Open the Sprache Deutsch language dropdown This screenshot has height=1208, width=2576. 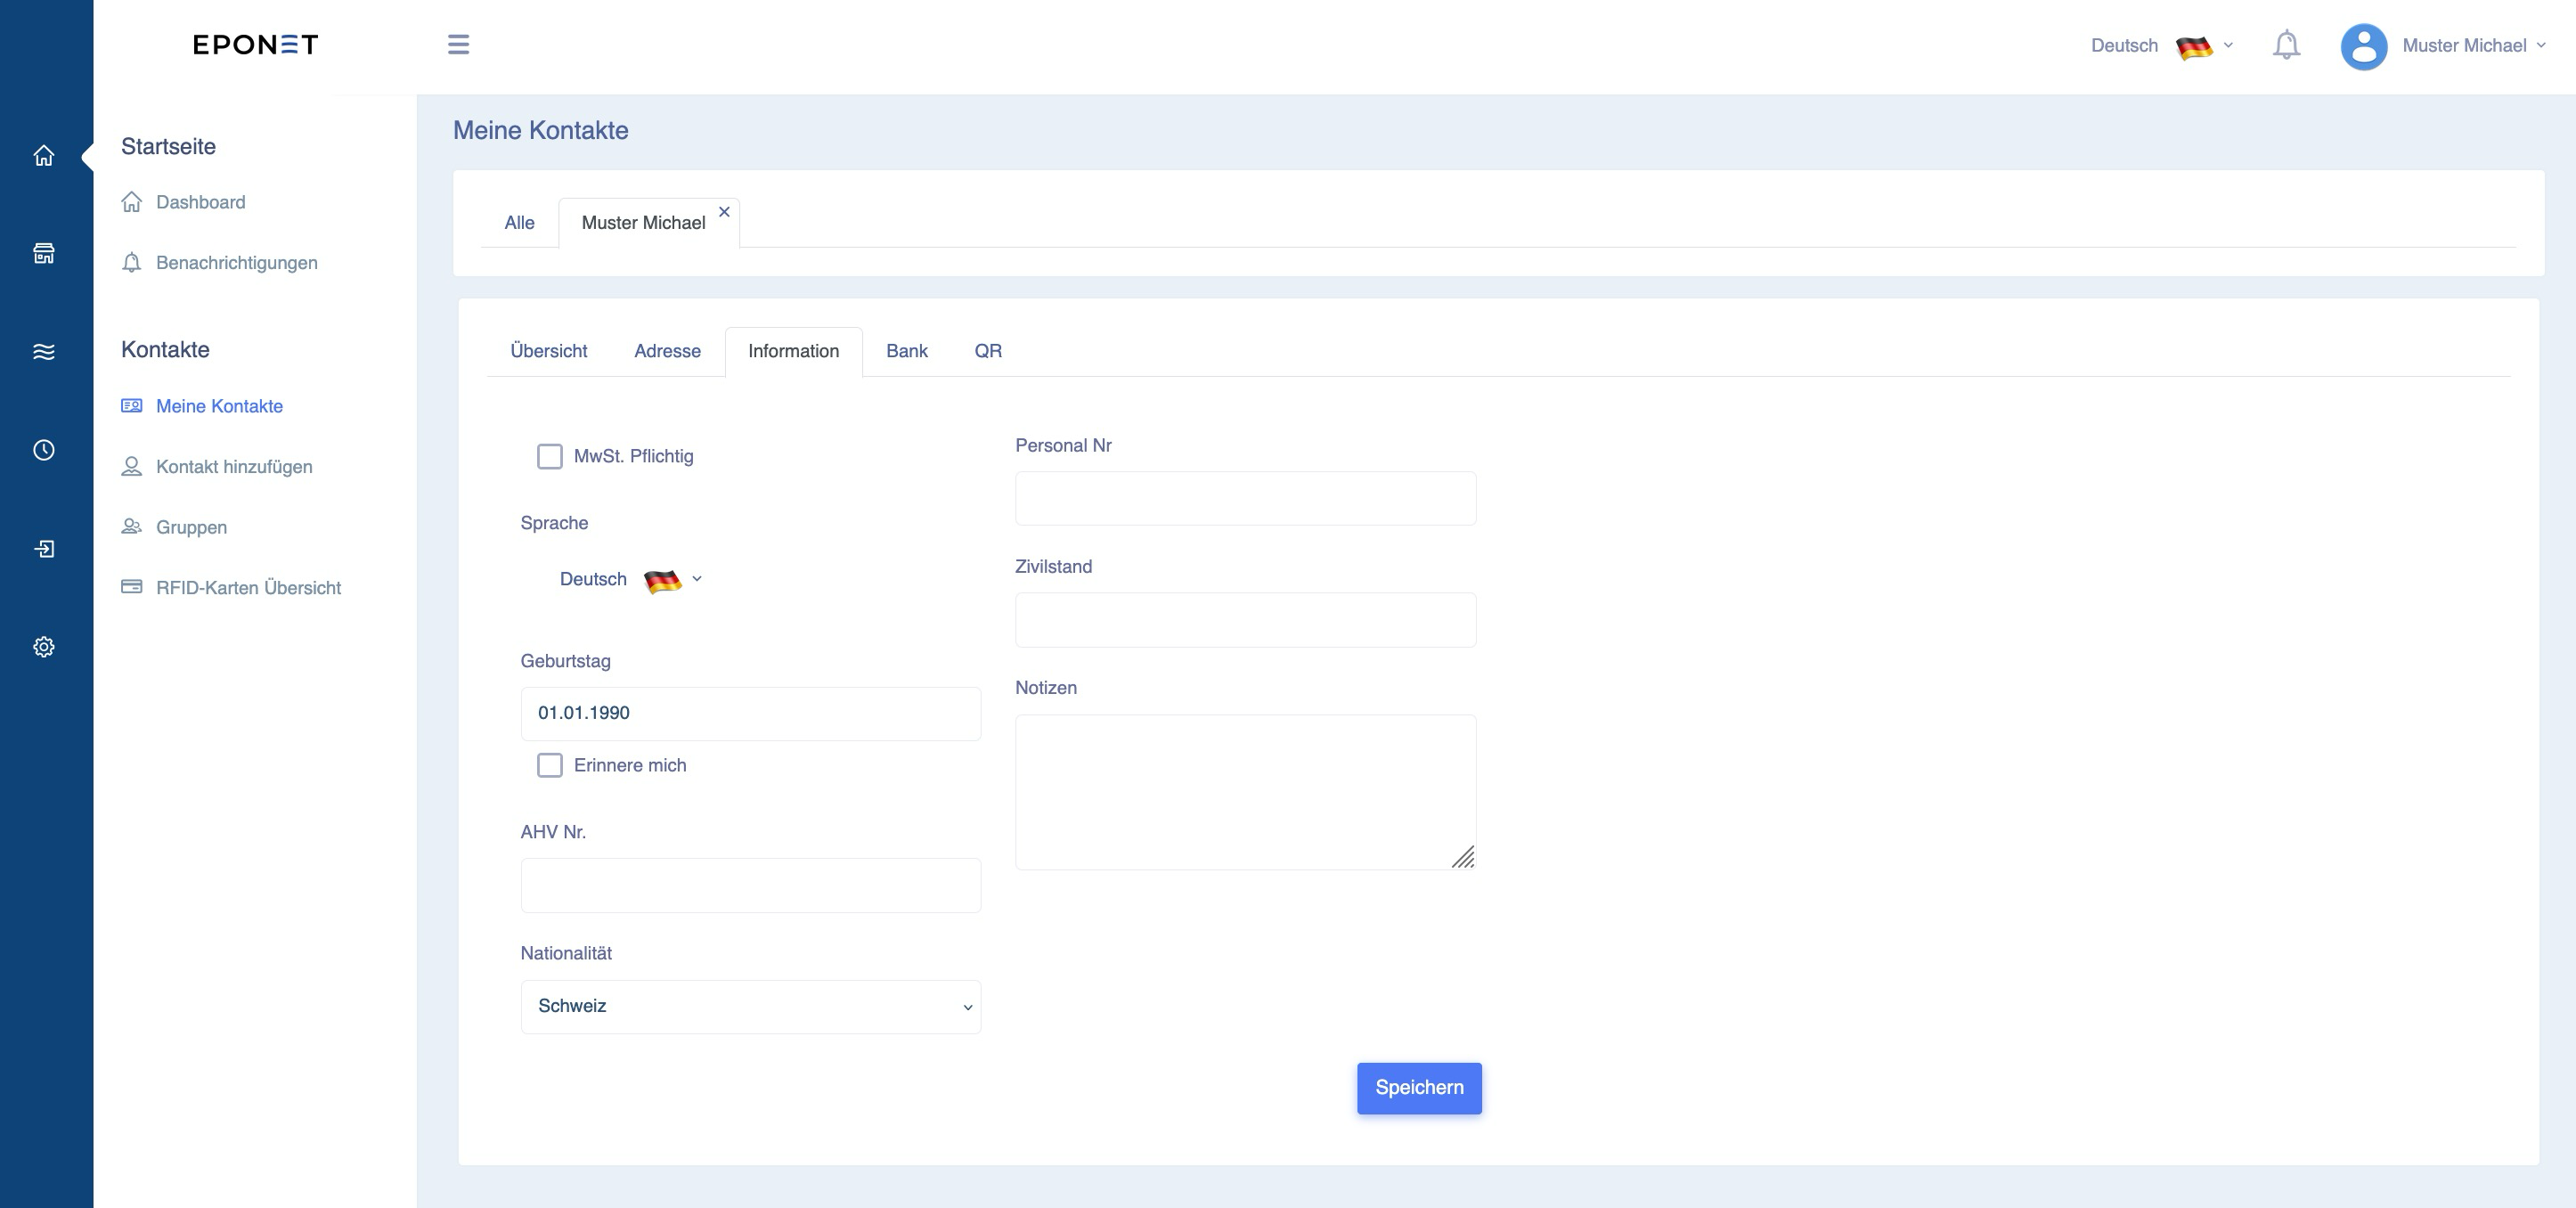631,580
